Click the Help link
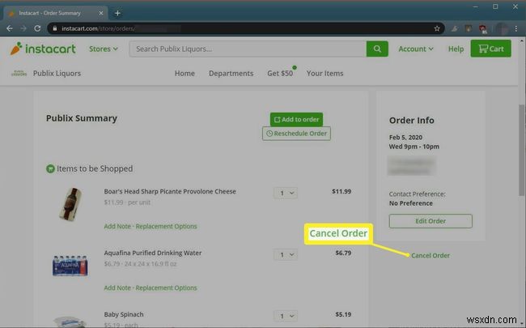526x328 pixels. point(456,49)
